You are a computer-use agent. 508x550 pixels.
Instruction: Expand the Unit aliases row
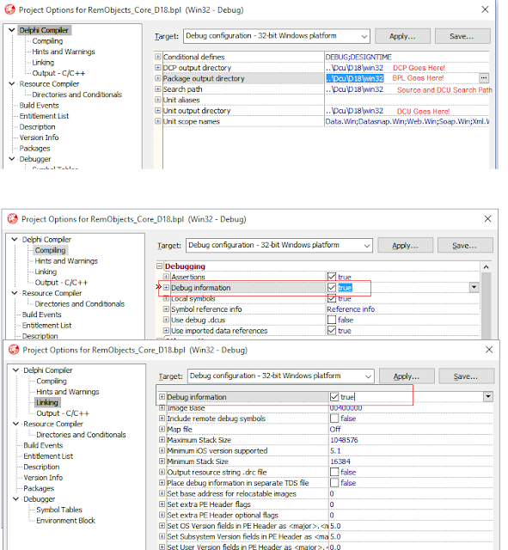click(158, 100)
